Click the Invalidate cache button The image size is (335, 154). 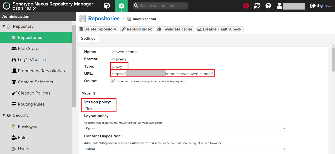pyautogui.click(x=175, y=29)
